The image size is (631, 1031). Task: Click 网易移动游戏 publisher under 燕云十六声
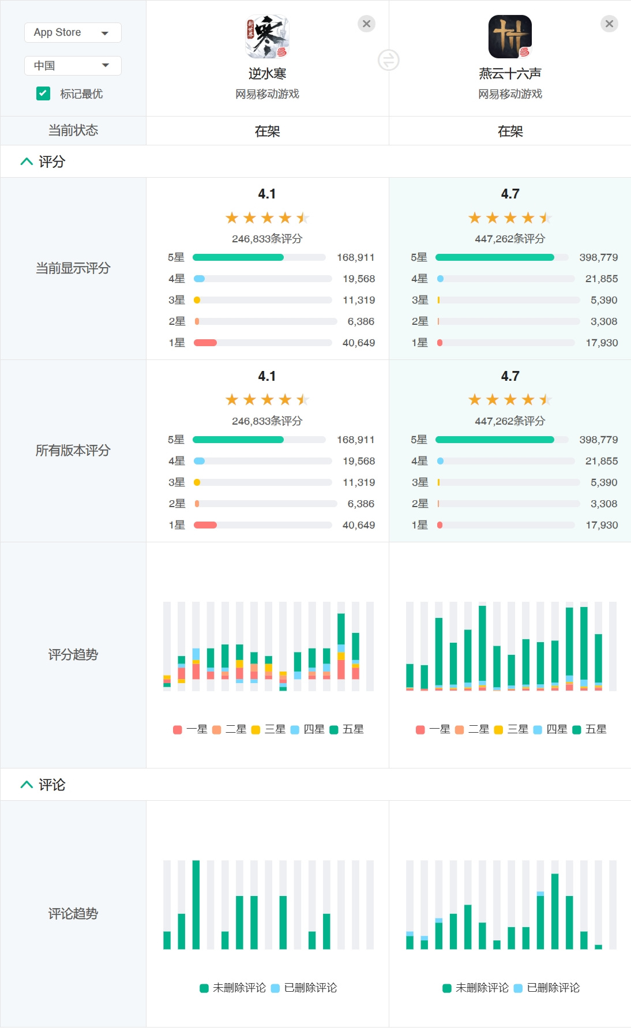[510, 94]
